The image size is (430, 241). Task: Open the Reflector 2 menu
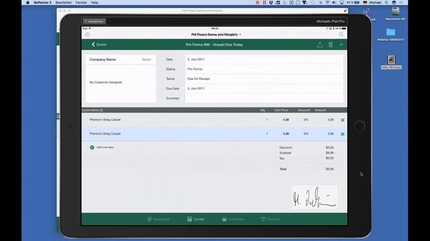coord(42,3)
